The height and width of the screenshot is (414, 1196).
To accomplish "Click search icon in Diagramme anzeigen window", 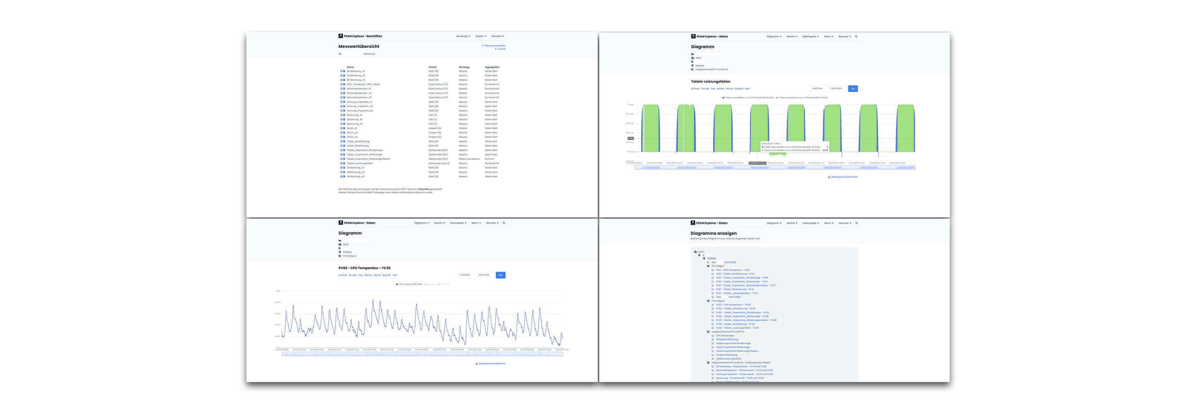I will click(x=857, y=223).
